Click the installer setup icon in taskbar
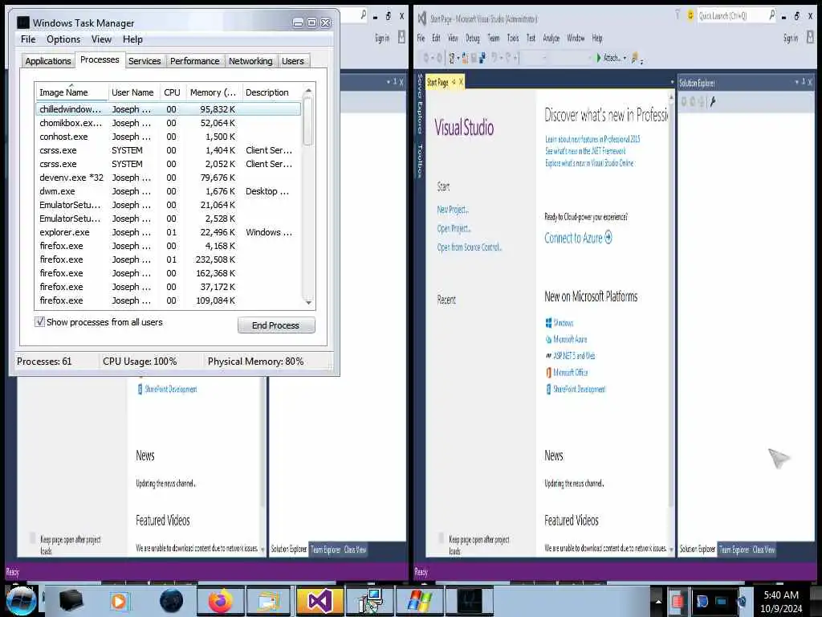 pyautogui.click(x=369, y=601)
